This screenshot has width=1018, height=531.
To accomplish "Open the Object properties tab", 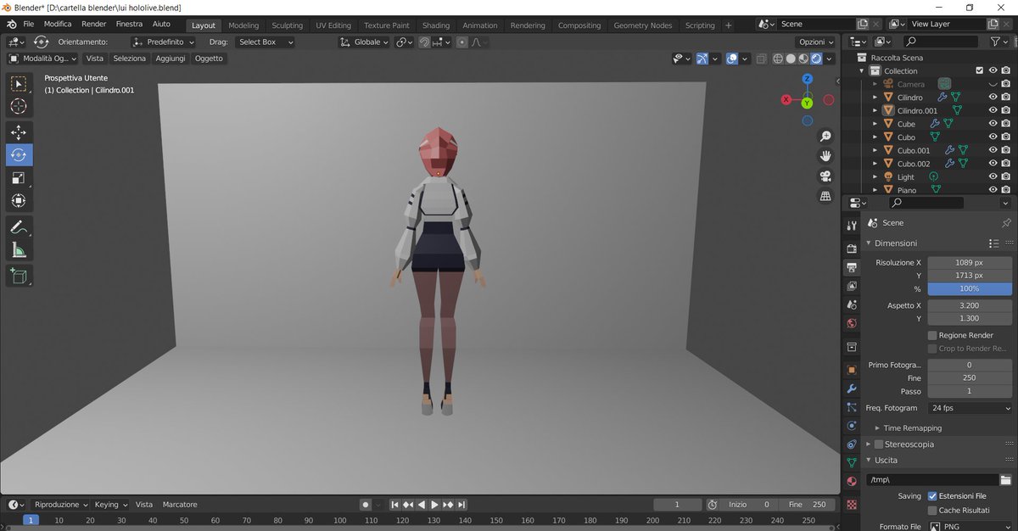I will tap(852, 370).
